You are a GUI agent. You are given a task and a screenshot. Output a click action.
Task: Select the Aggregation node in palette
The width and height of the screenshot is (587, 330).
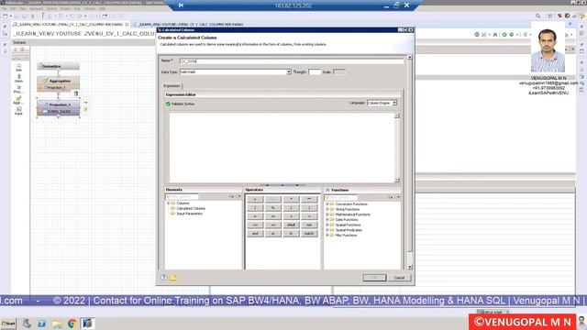pyautogui.click(x=18, y=100)
